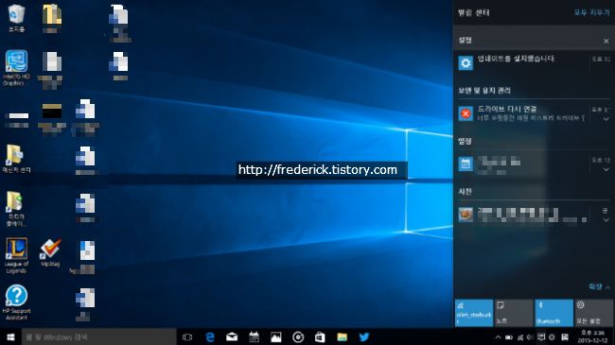
Task: Click the settings gear notification icon
Action: tap(466, 62)
